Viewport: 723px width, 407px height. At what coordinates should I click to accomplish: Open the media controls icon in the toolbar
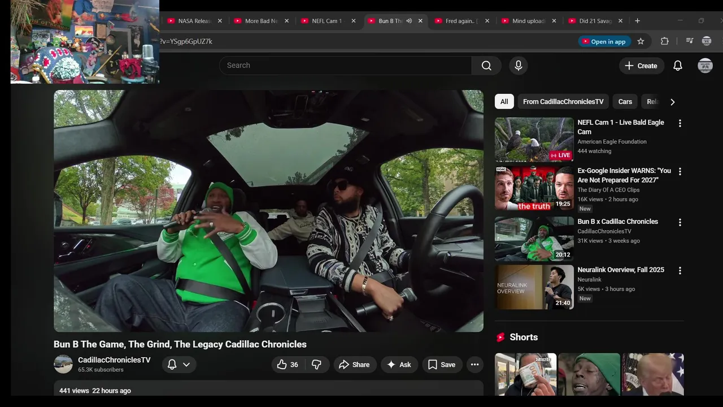(x=689, y=41)
